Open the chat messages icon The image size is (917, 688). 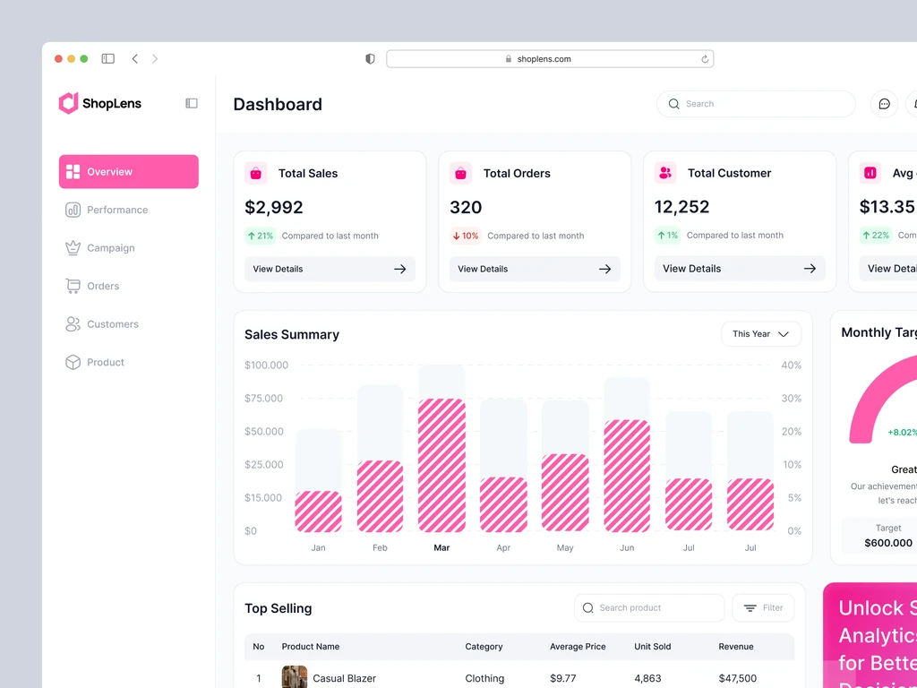click(x=884, y=104)
